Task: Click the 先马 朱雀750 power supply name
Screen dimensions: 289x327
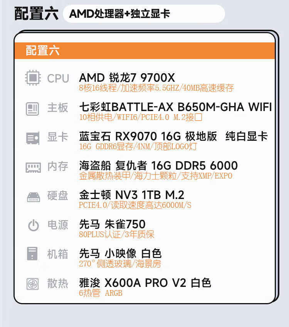Action: (x=112, y=224)
